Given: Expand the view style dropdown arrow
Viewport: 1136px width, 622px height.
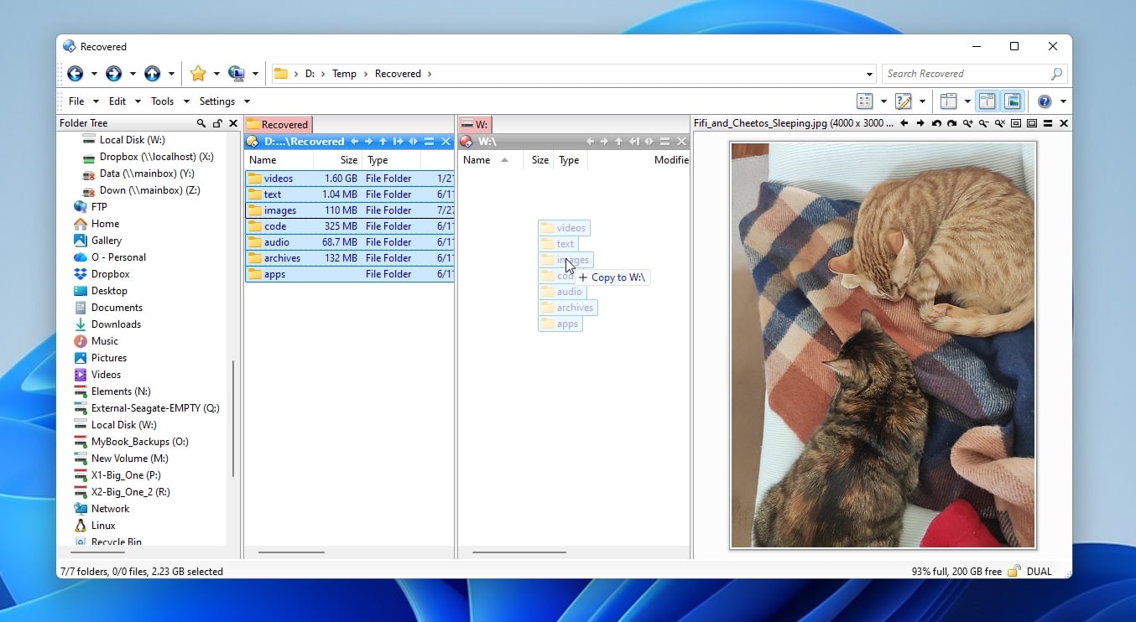Looking at the screenshot, I should pos(883,101).
